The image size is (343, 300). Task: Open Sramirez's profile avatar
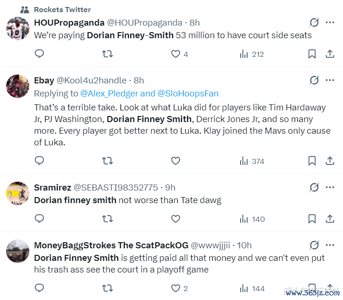(x=18, y=193)
